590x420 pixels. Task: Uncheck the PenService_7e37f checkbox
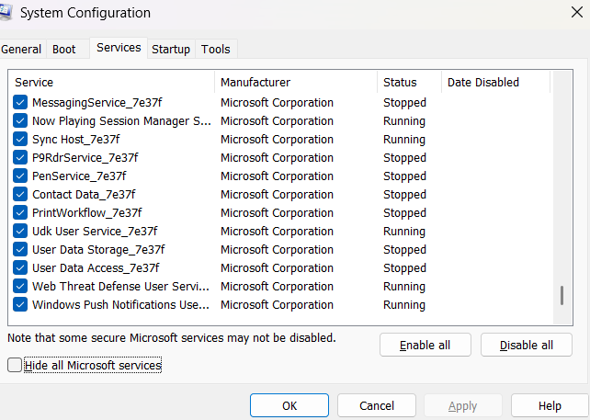20,176
